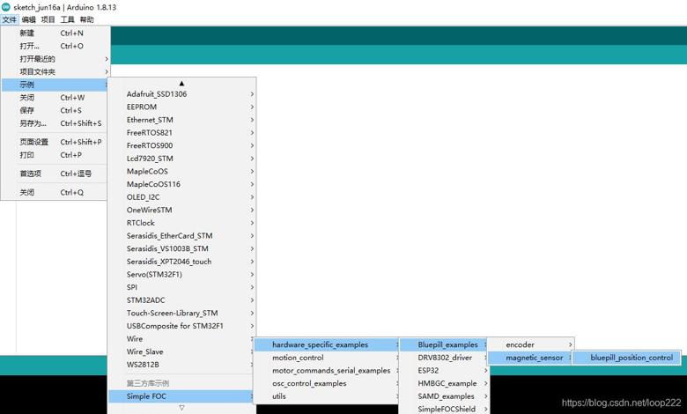
Task: Expand the MapleCoOS examples
Action: [181, 171]
